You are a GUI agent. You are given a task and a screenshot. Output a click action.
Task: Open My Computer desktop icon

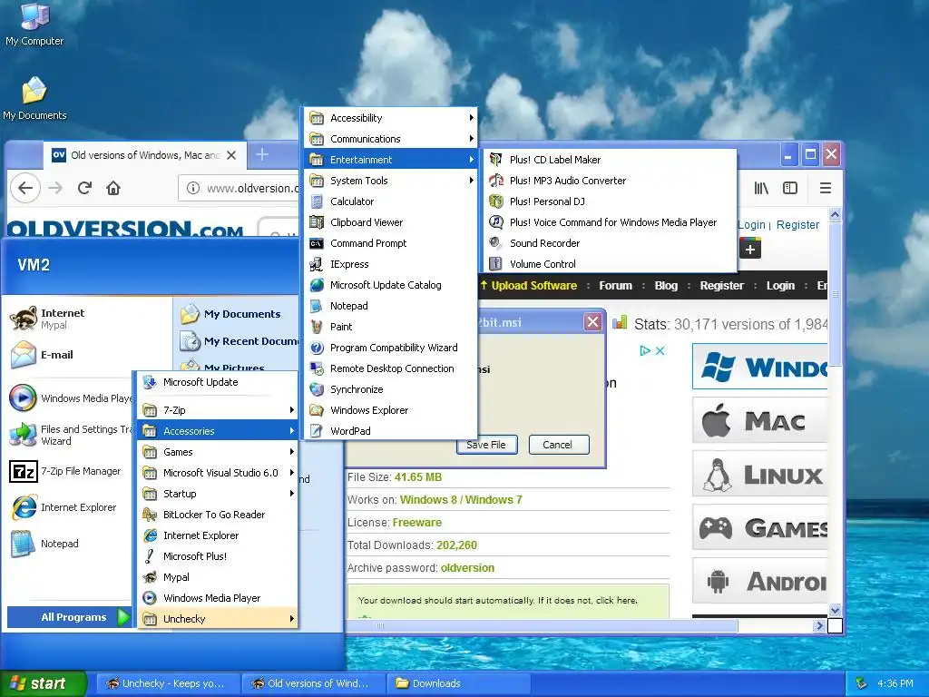point(34,24)
